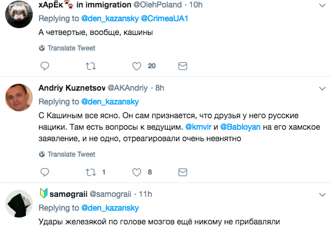Expand options menu on samograii tweet
Screen dimensions: 331x229
(322, 195)
